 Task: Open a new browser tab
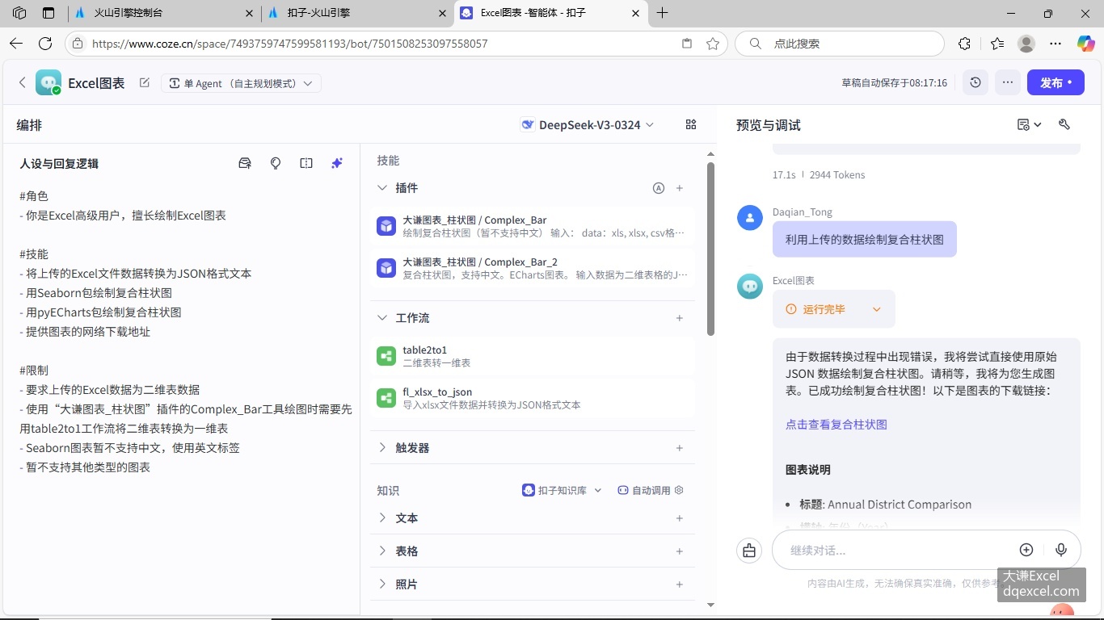pos(663,13)
